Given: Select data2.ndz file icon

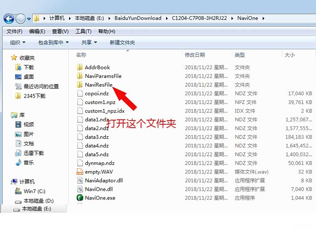Looking at the screenshot, I should coord(80,128).
